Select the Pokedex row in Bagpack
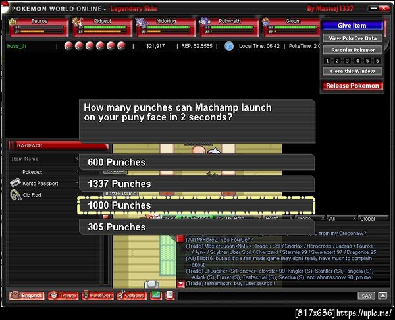Viewport: 395px width, 320px height. tap(44, 172)
